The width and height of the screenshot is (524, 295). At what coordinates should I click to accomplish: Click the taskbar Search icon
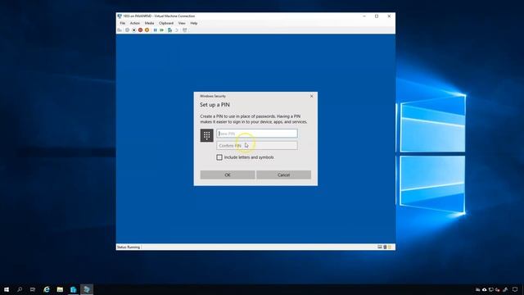[x=20, y=289]
